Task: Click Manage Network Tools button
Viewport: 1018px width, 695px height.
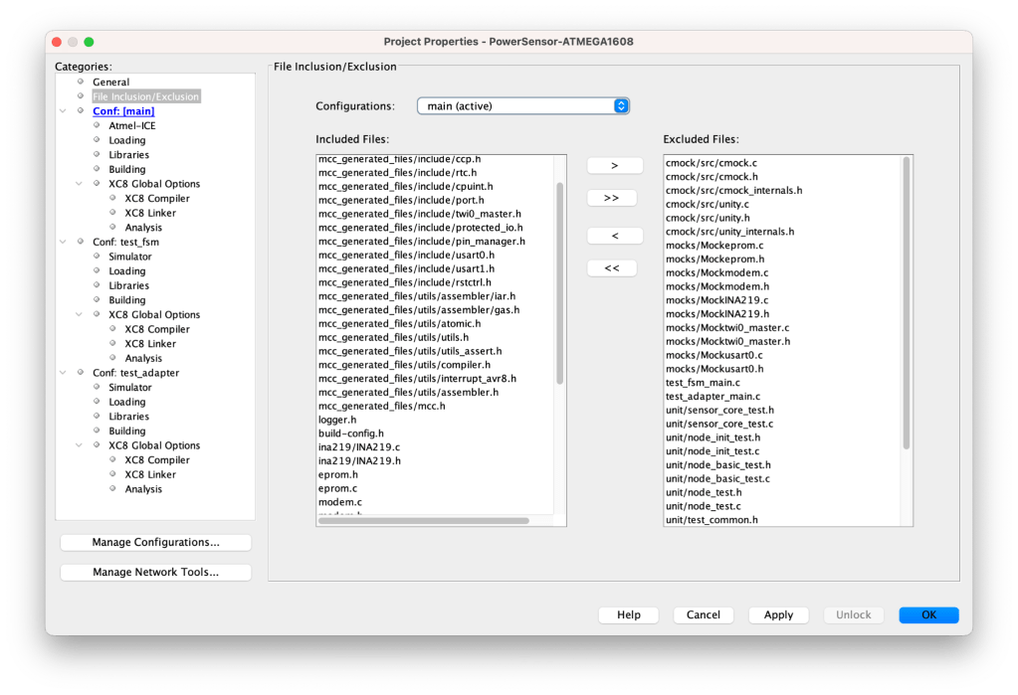Action: [156, 573]
